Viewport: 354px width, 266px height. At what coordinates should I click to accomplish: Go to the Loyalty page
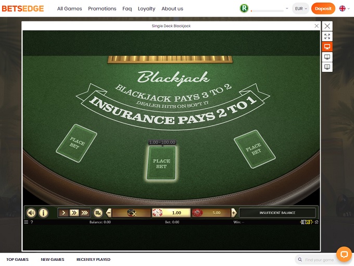coord(146,9)
